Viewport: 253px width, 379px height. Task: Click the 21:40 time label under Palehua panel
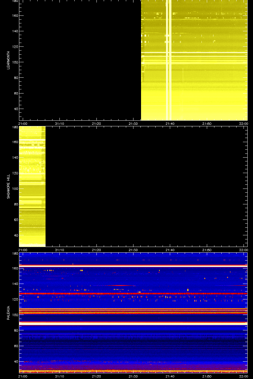click(x=170, y=376)
